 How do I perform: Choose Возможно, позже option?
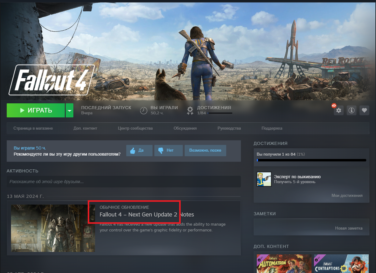coord(205,150)
